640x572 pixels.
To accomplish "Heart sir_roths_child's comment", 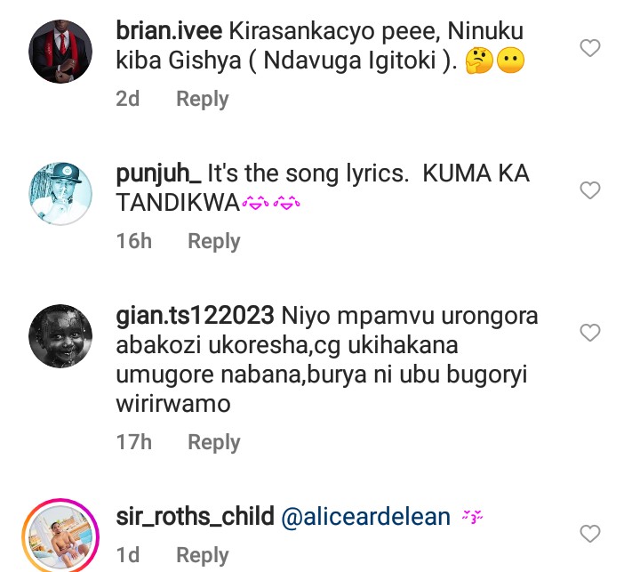I will [590, 534].
